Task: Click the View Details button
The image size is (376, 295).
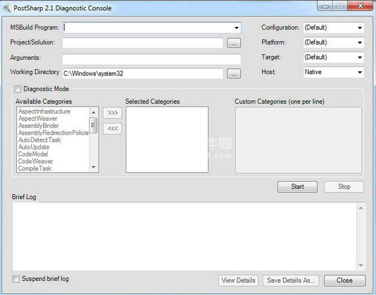Action: point(239,280)
